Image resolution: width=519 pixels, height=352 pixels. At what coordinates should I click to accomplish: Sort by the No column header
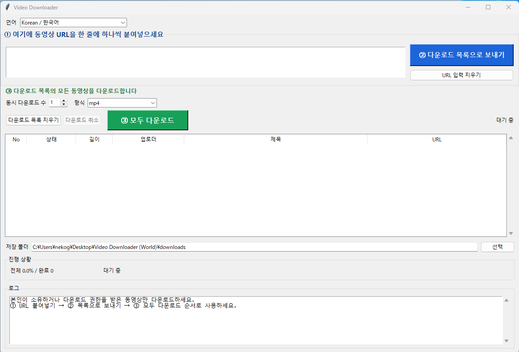pos(16,140)
